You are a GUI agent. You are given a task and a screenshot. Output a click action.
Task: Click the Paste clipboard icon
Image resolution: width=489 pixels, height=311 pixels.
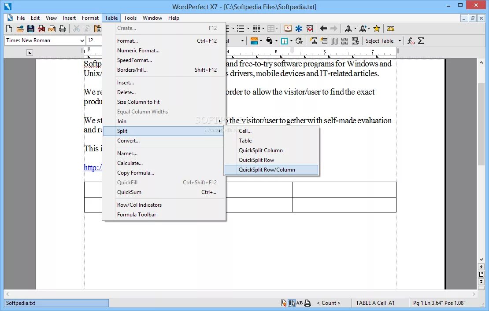point(98,29)
